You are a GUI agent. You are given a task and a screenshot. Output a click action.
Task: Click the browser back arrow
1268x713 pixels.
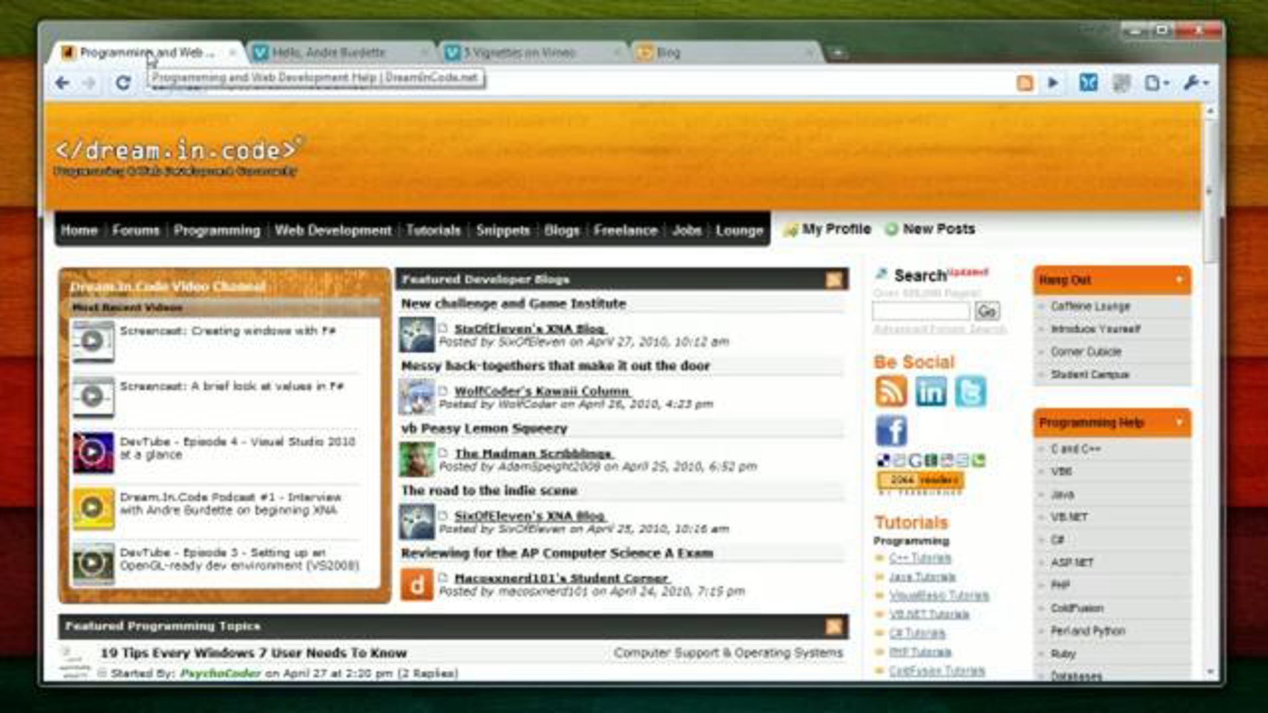coord(62,83)
